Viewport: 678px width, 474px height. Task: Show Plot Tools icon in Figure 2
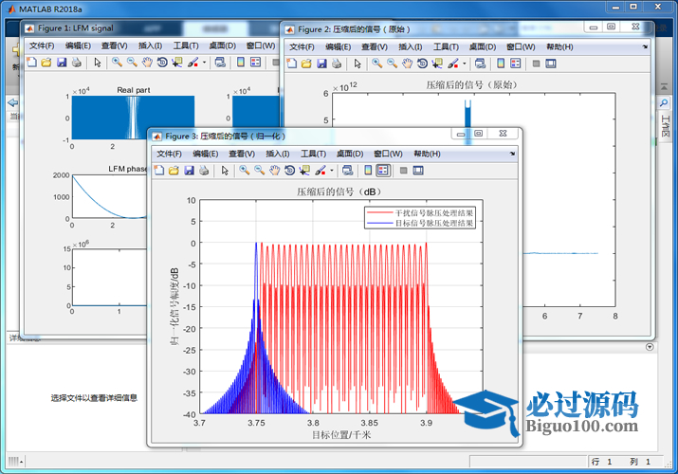pos(551,64)
